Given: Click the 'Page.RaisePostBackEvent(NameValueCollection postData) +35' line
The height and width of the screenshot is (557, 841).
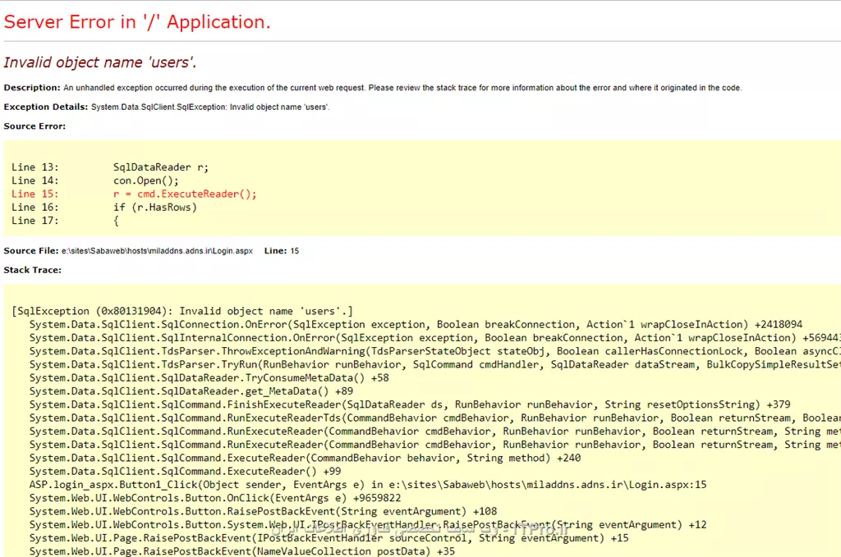Looking at the screenshot, I should click(x=242, y=551).
